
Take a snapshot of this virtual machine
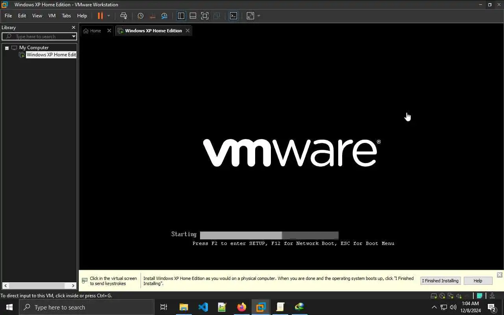click(141, 16)
